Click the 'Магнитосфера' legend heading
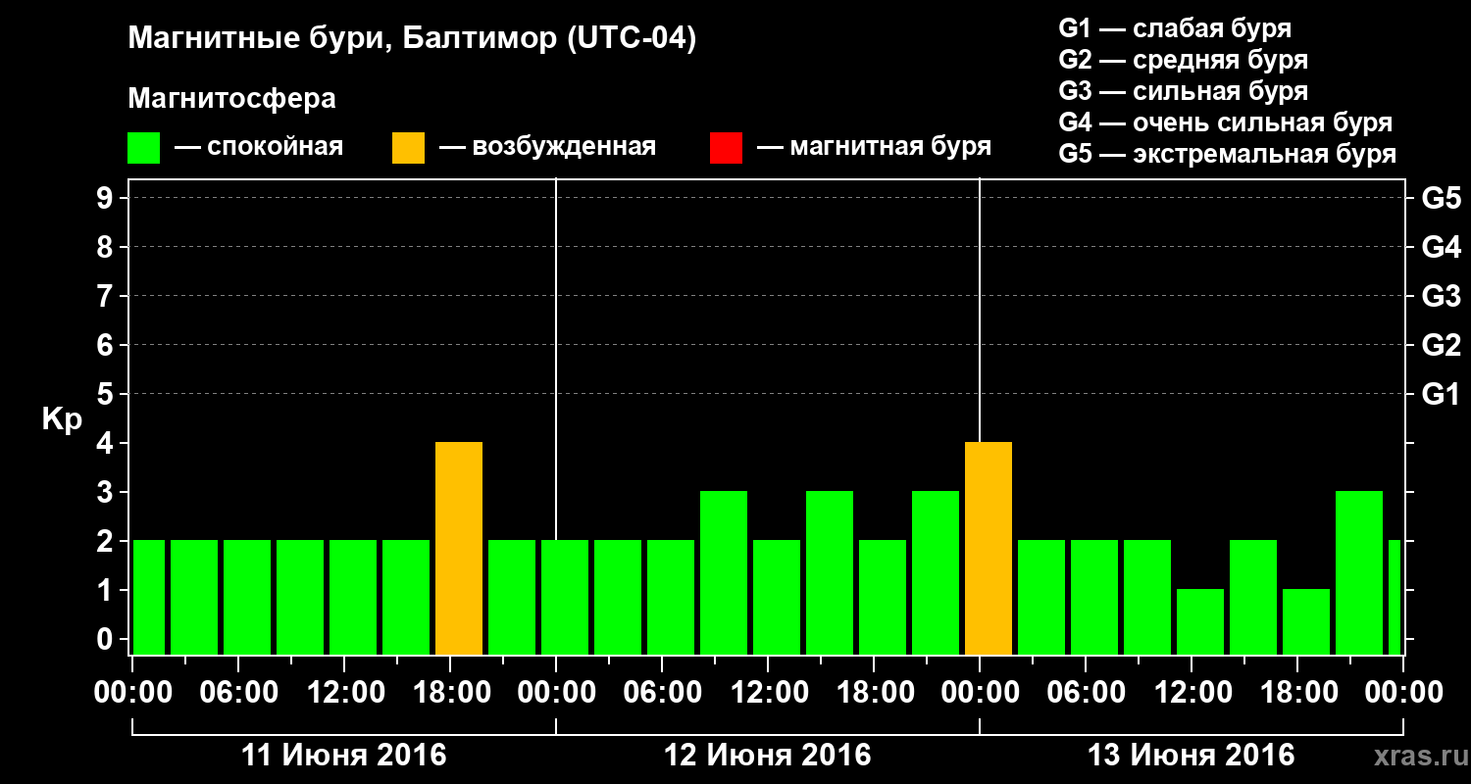The height and width of the screenshot is (784, 1471). tap(231, 99)
